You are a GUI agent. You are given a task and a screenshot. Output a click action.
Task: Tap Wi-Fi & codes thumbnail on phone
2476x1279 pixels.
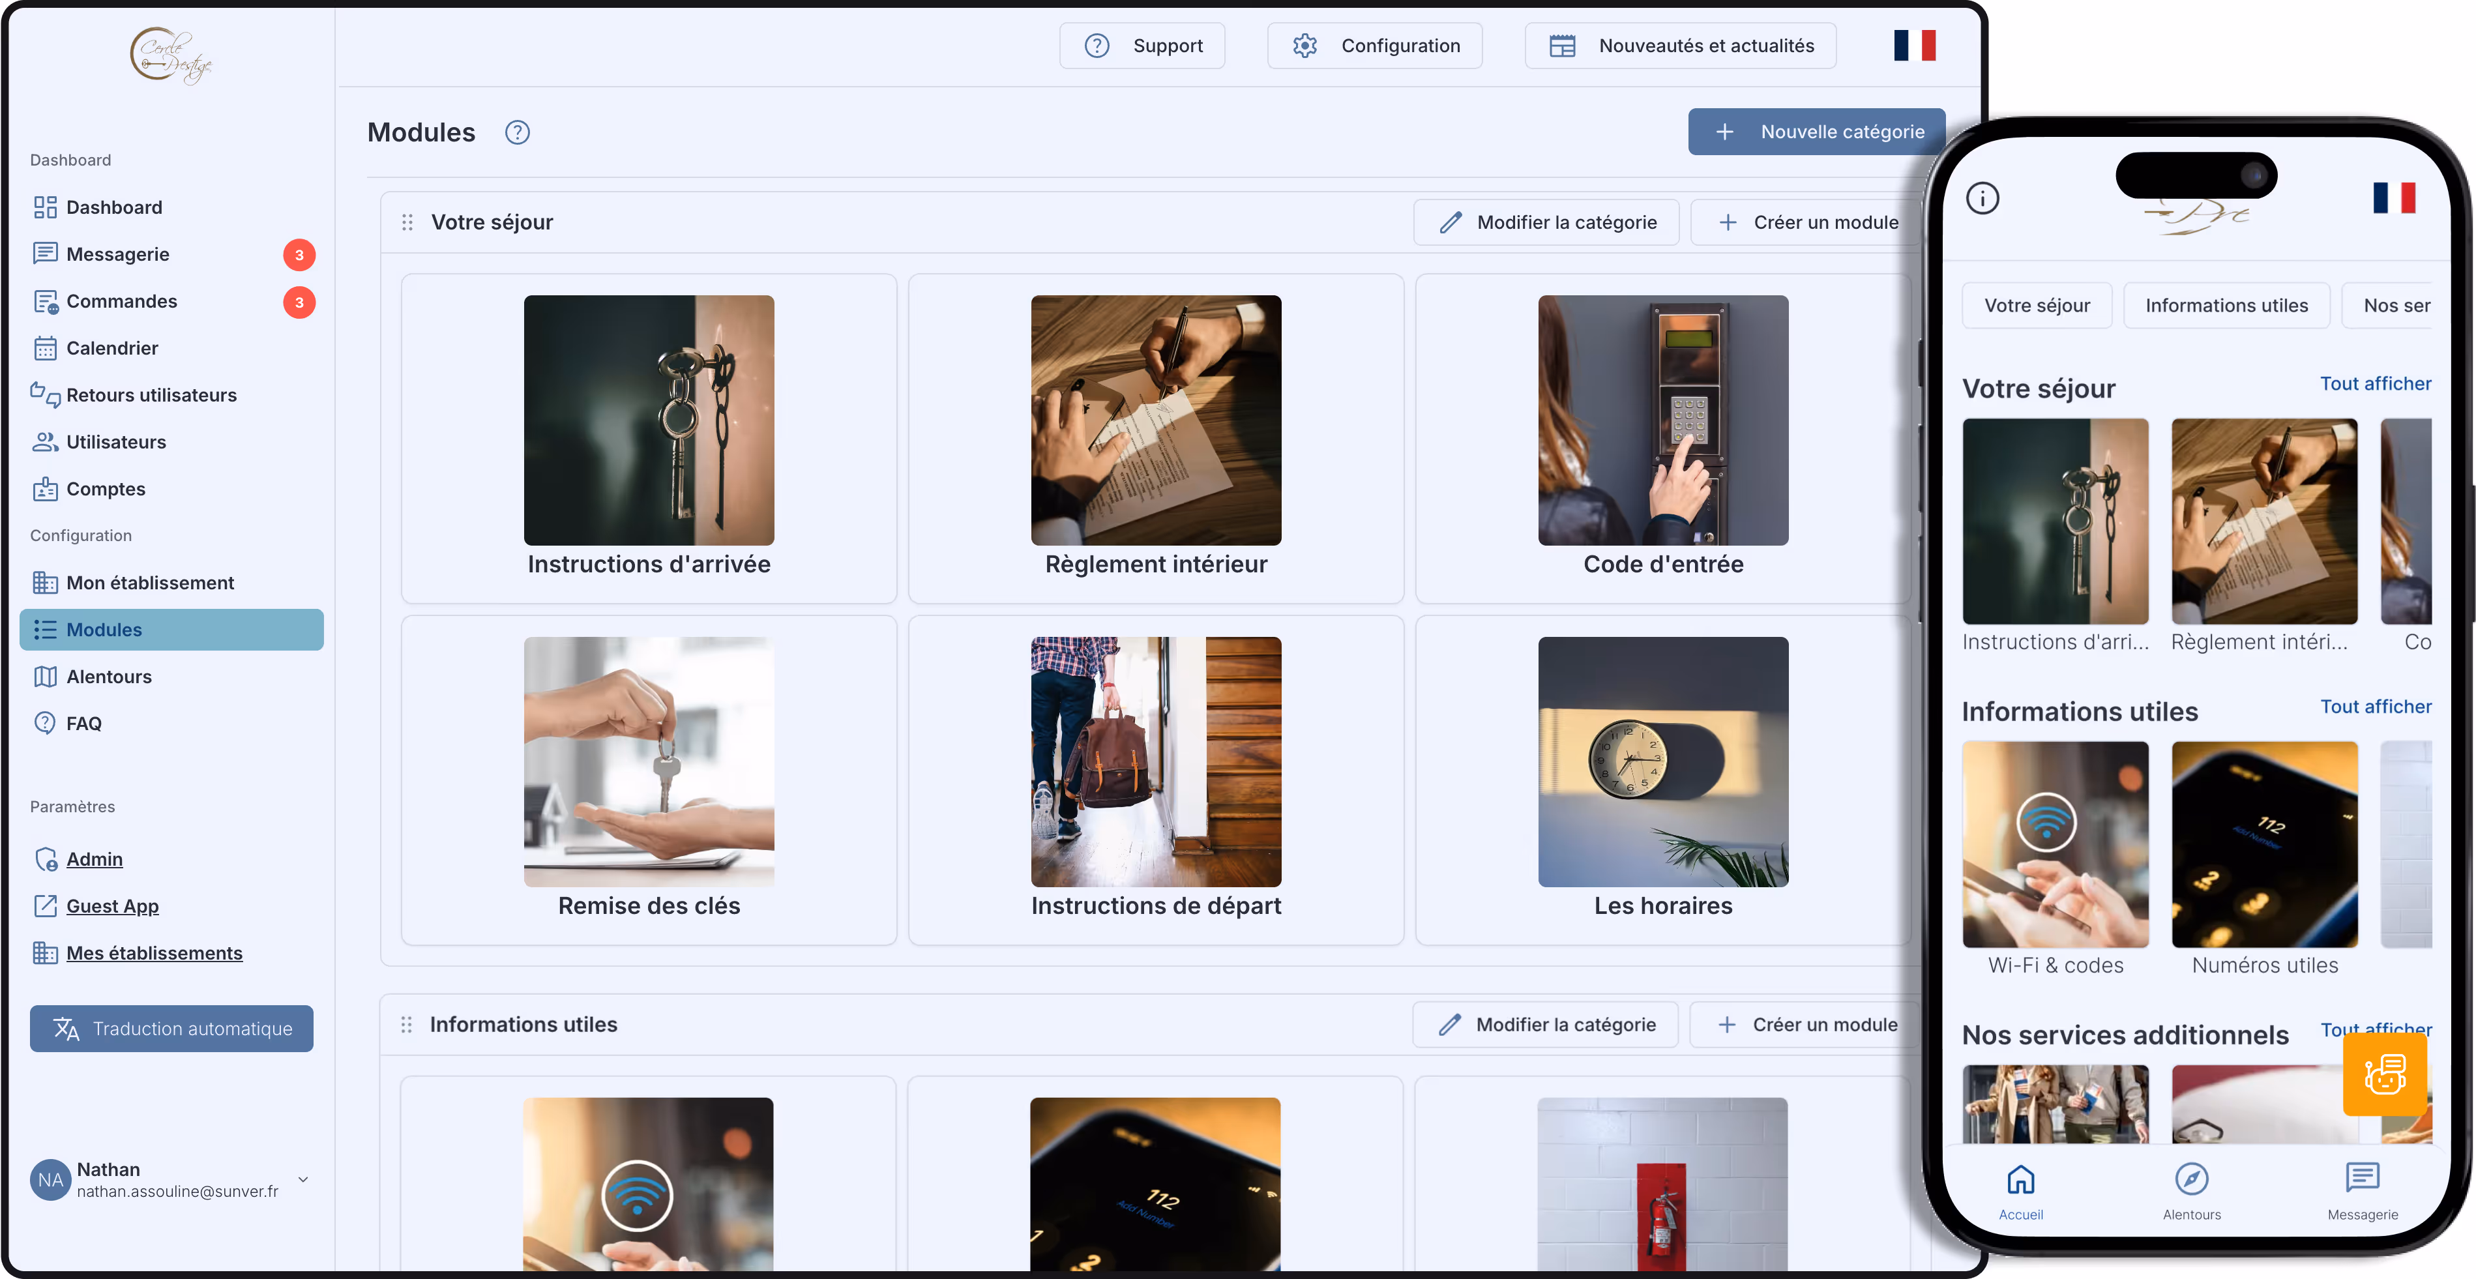pyautogui.click(x=2055, y=844)
